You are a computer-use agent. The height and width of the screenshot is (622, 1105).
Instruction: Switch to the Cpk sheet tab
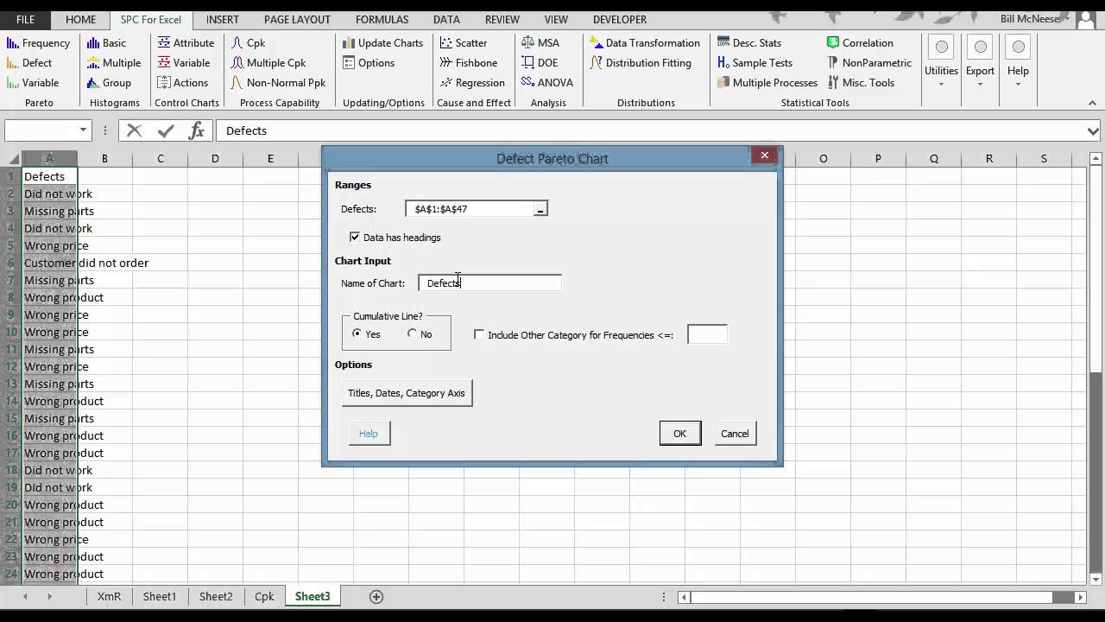point(264,596)
